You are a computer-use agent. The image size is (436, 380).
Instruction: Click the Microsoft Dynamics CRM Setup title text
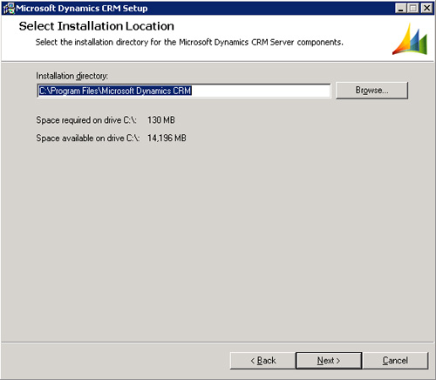pos(82,8)
